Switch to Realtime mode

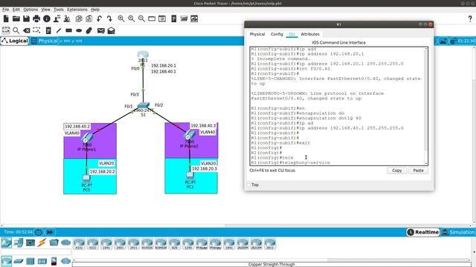[423, 232]
